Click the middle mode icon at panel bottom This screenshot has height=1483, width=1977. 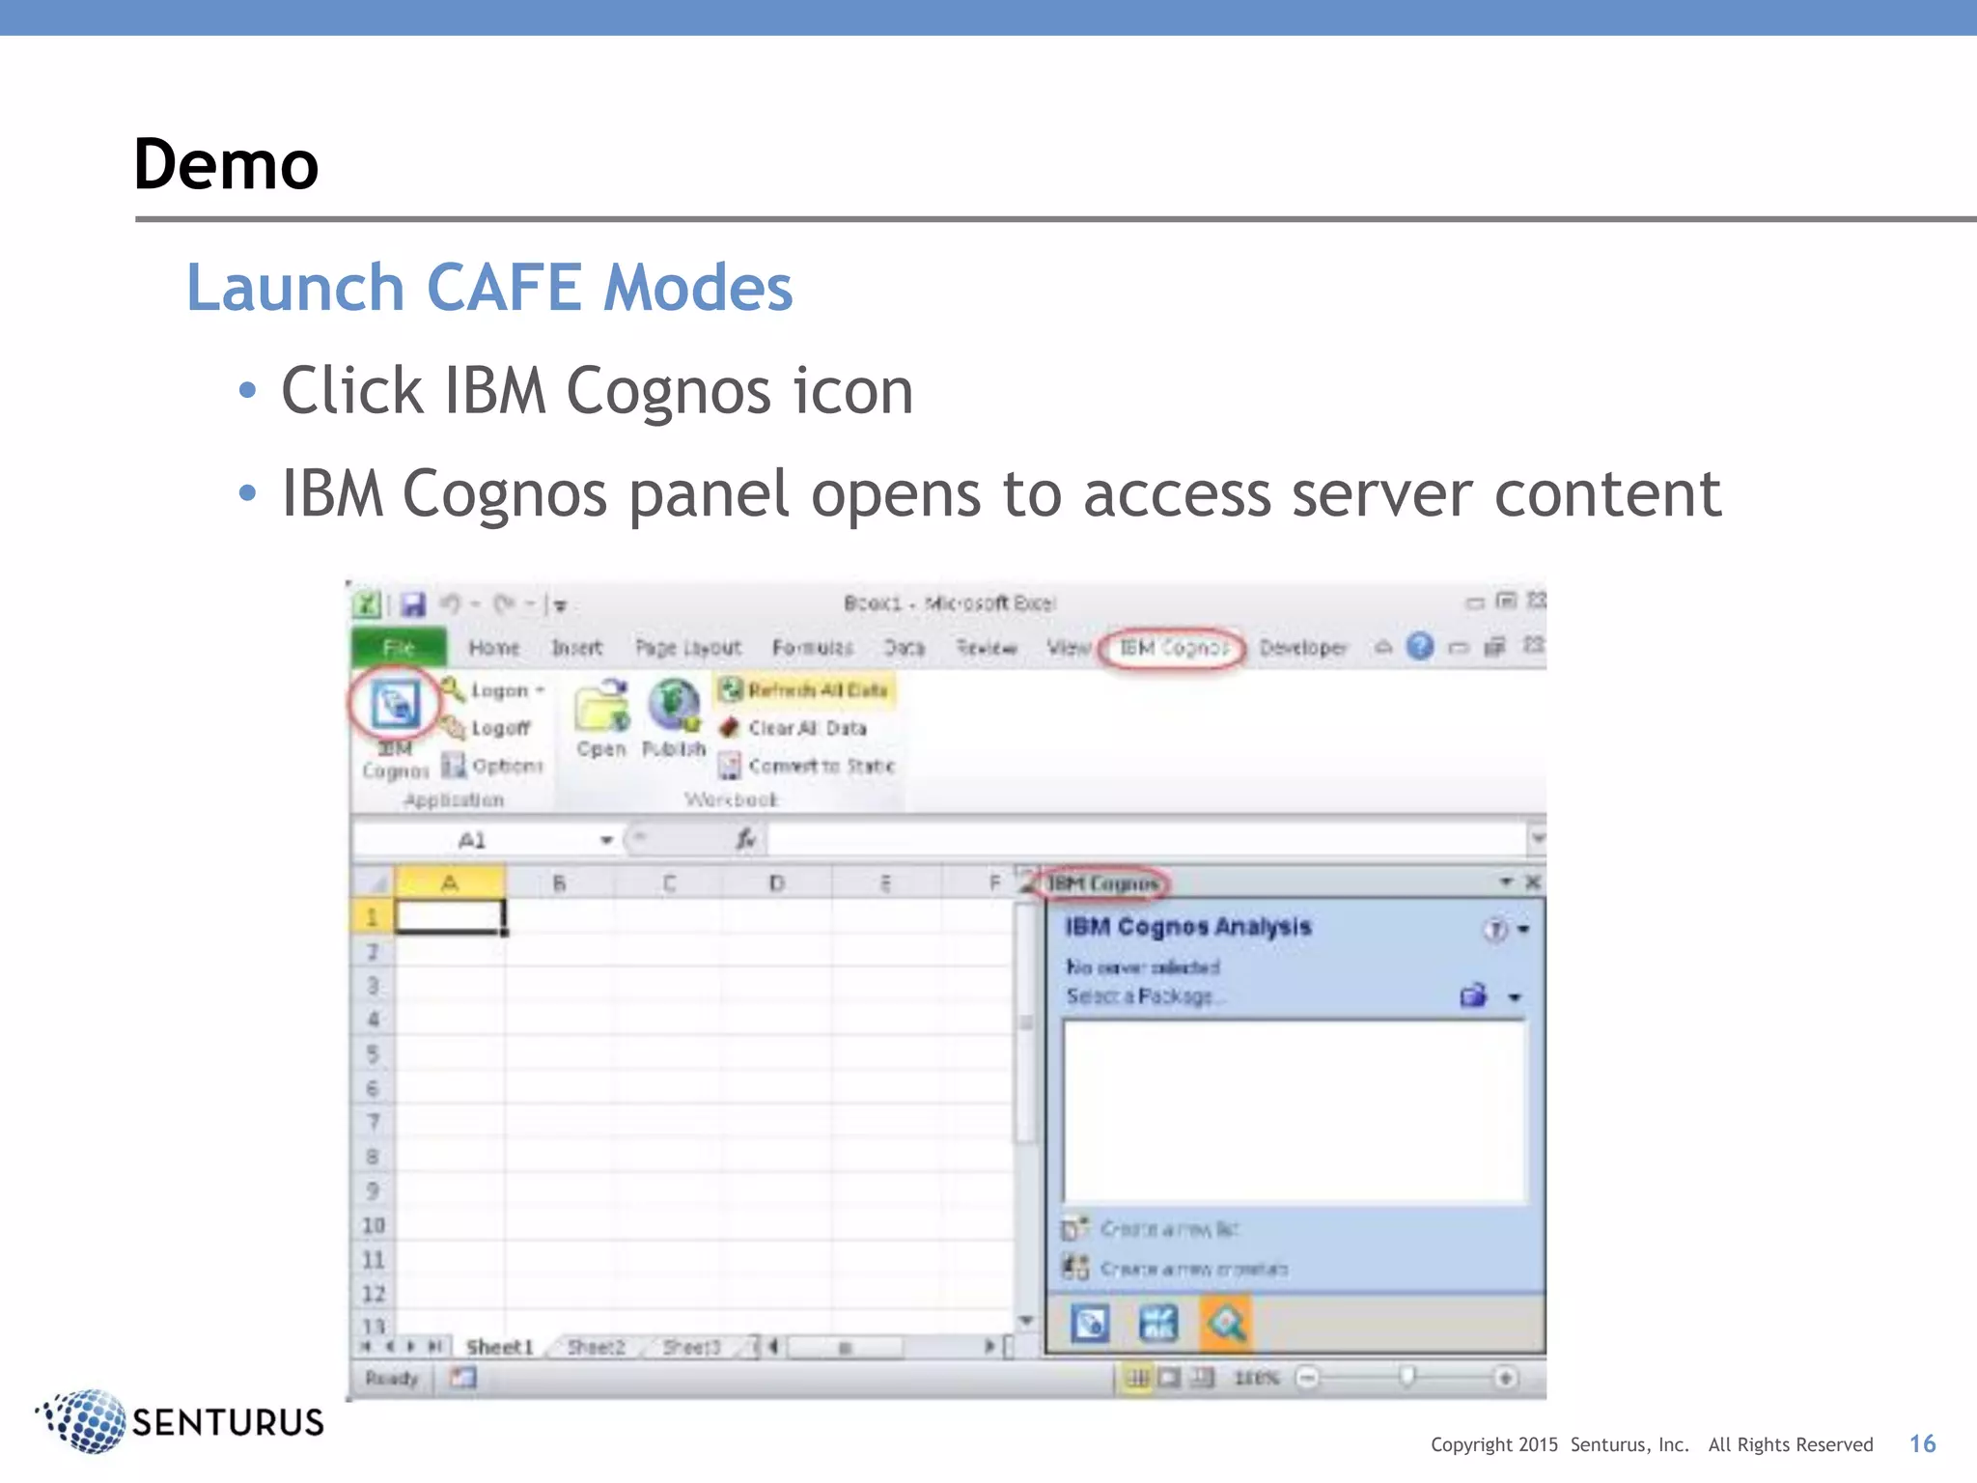pos(1157,1324)
